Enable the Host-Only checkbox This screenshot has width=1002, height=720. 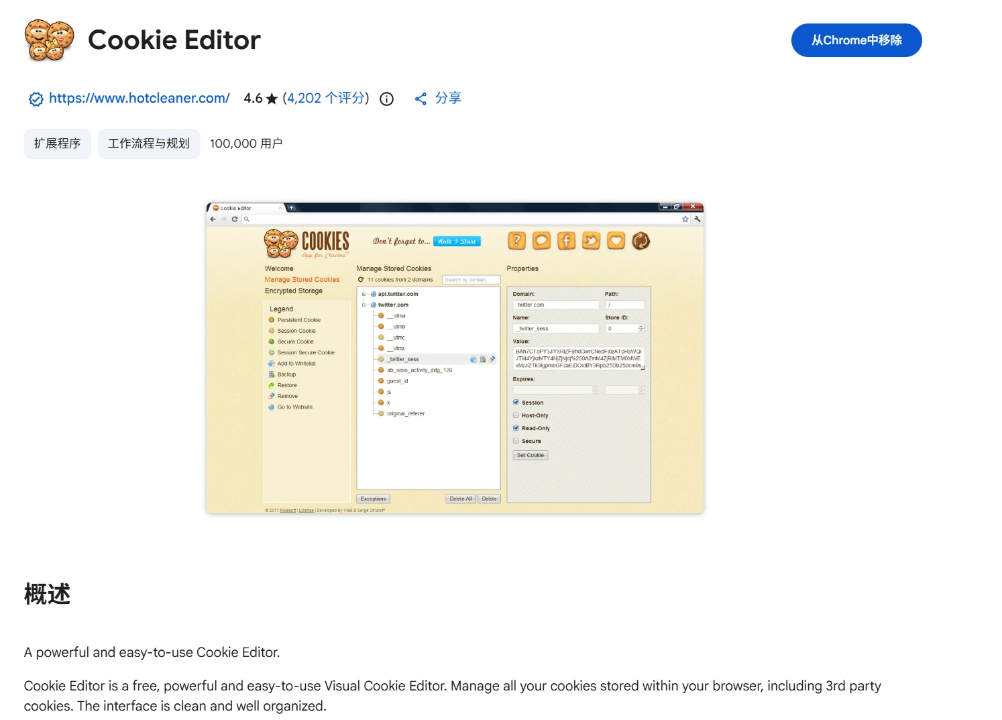[516, 415]
